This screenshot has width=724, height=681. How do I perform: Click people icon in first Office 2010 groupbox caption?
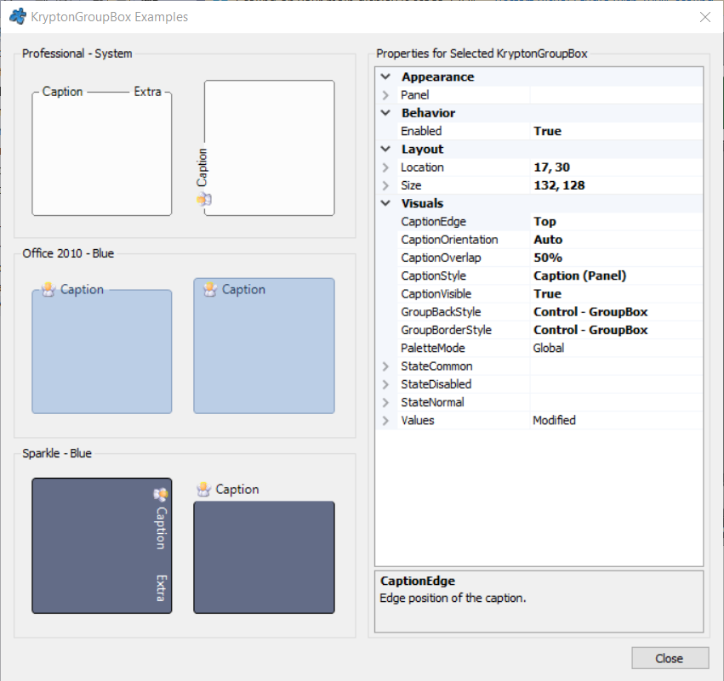coord(48,289)
